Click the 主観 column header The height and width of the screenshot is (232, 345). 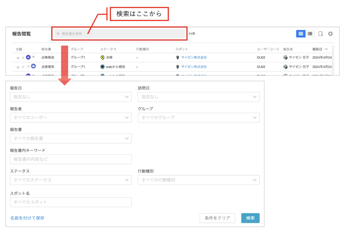(x=19, y=49)
